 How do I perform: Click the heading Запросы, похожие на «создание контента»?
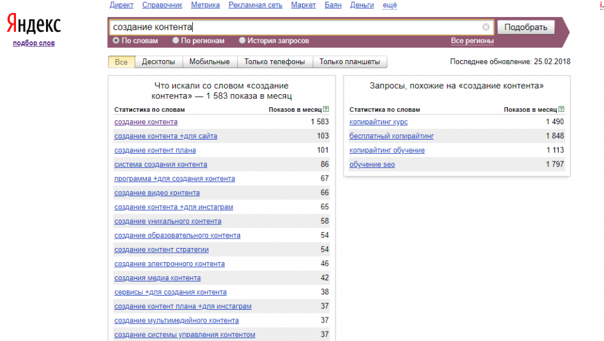[x=457, y=86]
